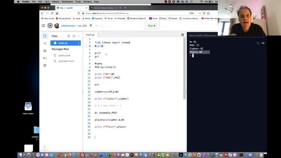Open the FileZilla icon in the Dock
The image size is (281, 158).
[83, 155]
